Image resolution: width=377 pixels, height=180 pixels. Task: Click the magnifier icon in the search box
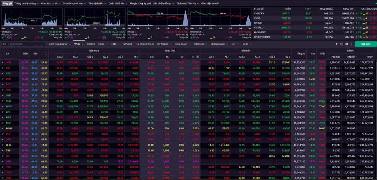point(4,44)
